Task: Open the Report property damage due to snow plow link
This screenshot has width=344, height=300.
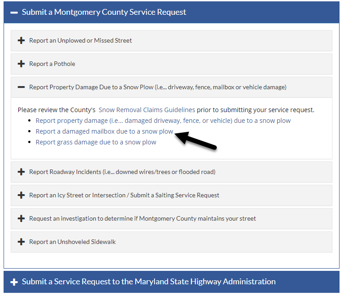Action: pos(163,121)
